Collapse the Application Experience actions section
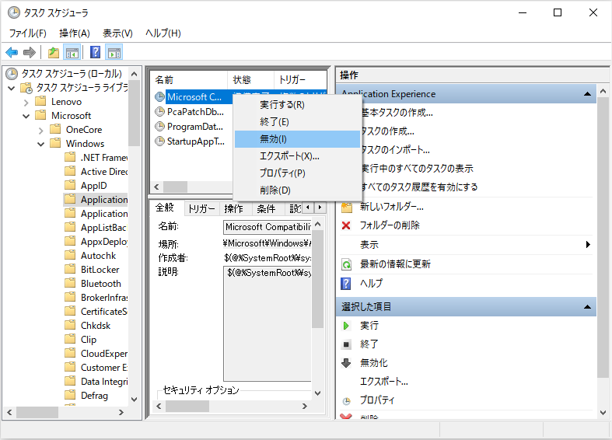This screenshot has height=440, width=612. click(x=587, y=94)
